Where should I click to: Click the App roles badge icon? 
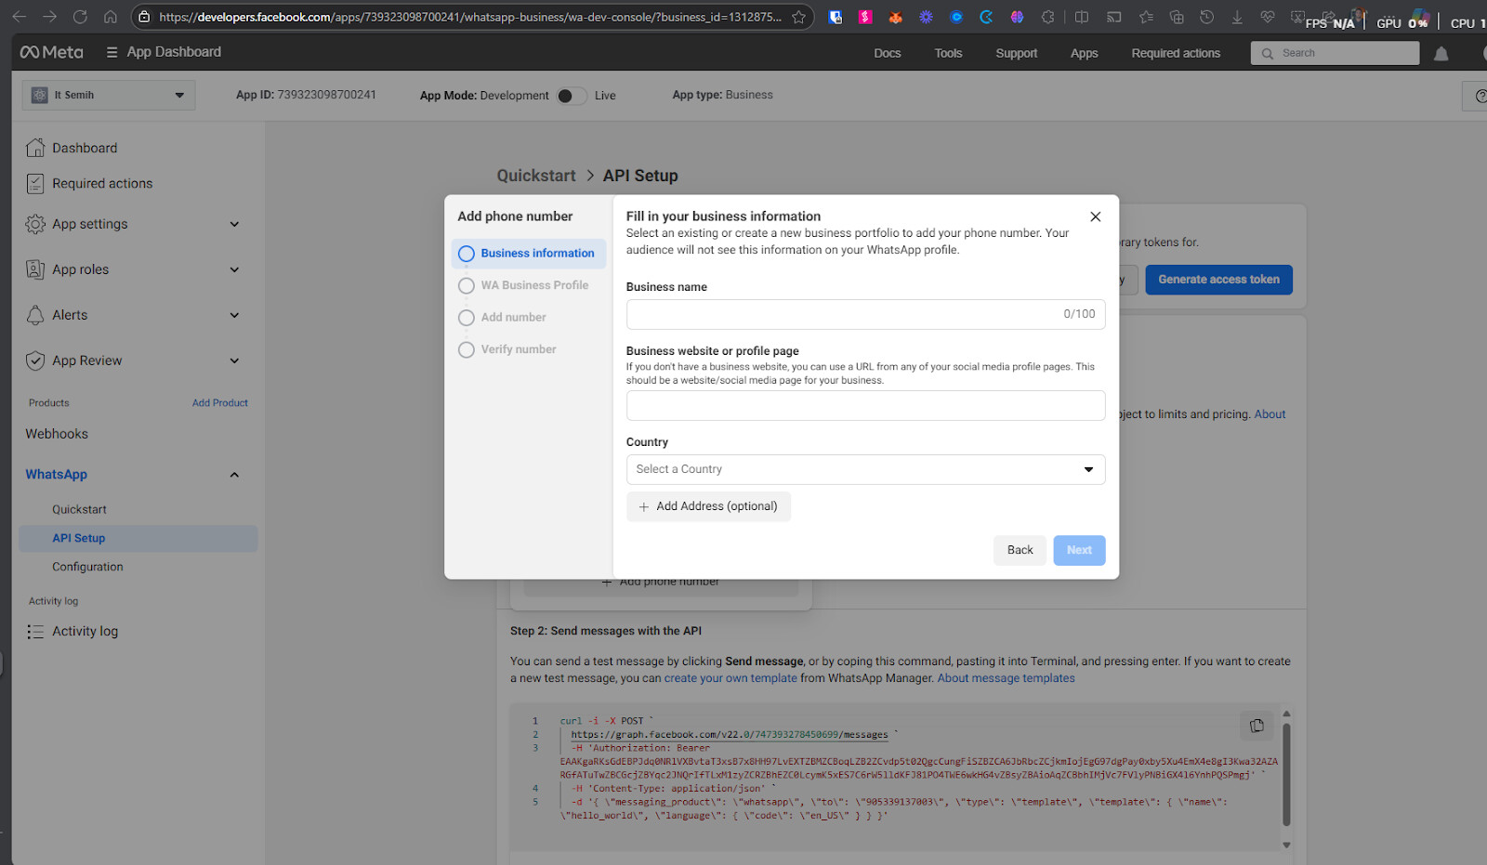pyautogui.click(x=35, y=269)
